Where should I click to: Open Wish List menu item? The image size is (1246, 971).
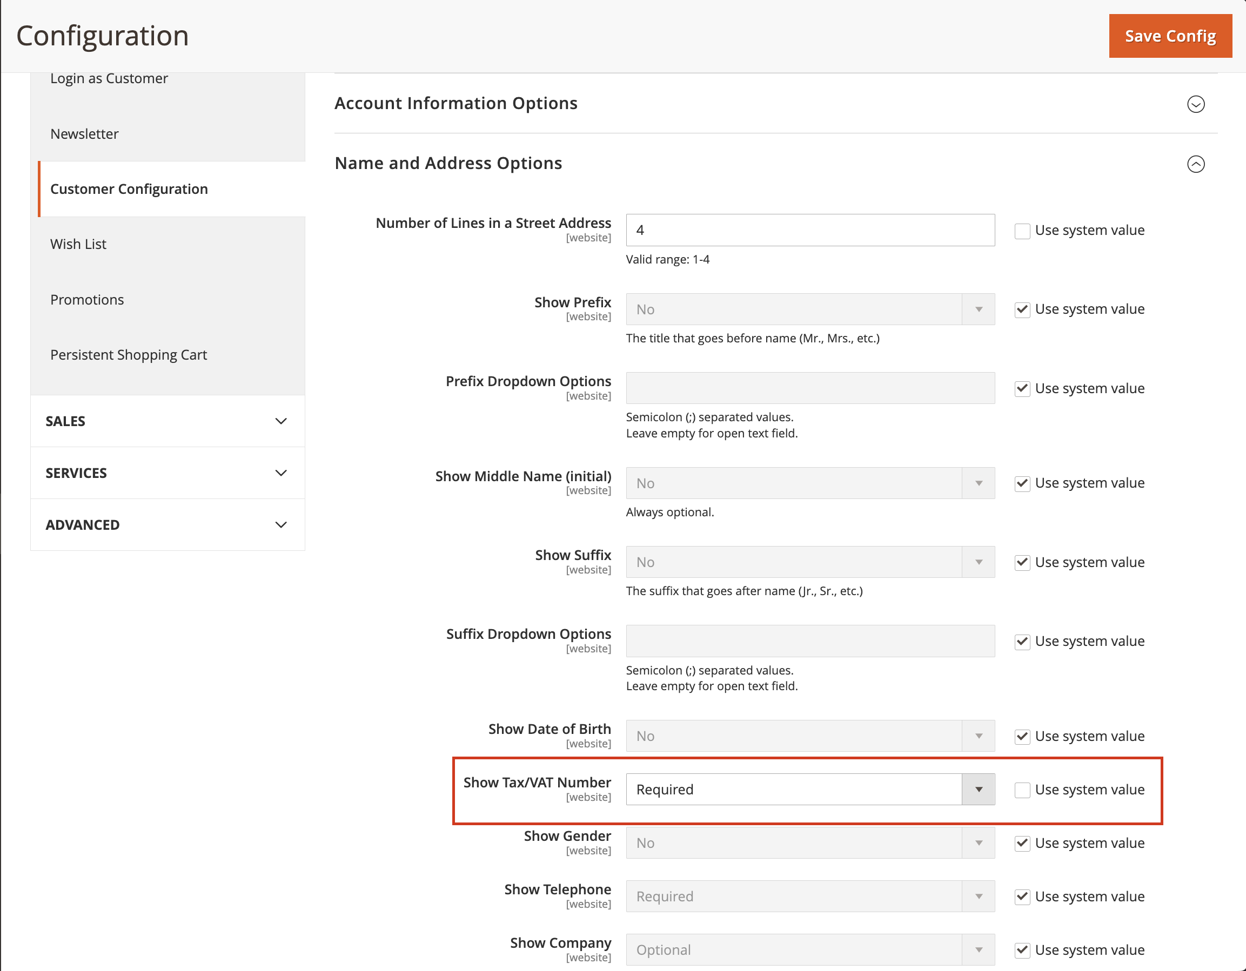[x=79, y=245]
